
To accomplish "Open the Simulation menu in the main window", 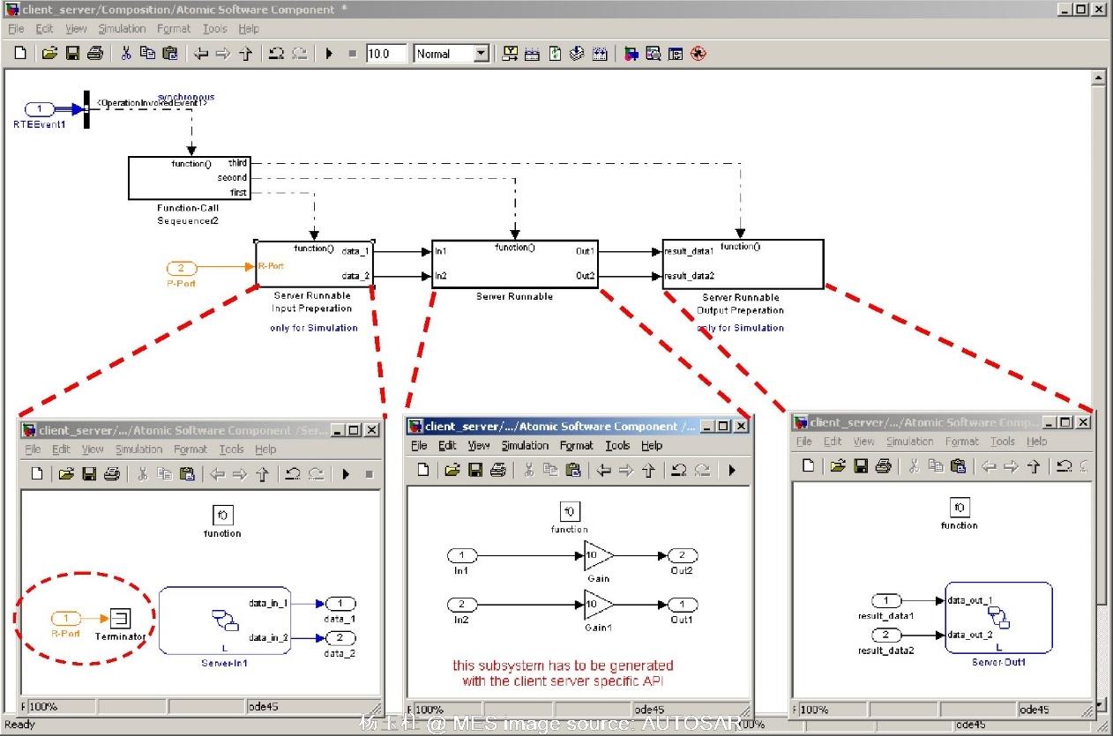I will pyautogui.click(x=122, y=28).
